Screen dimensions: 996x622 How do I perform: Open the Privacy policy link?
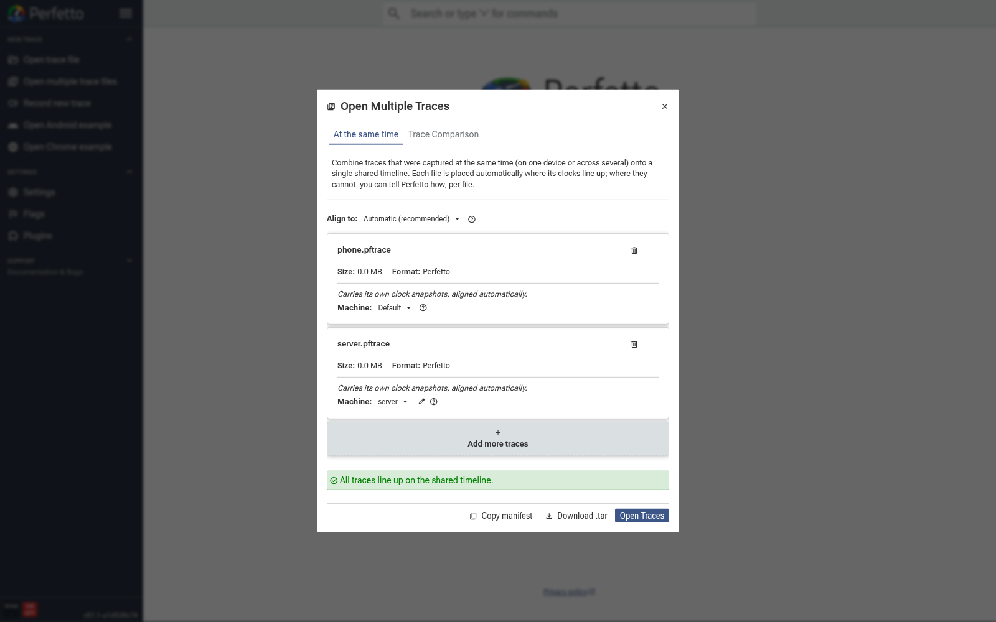click(569, 592)
